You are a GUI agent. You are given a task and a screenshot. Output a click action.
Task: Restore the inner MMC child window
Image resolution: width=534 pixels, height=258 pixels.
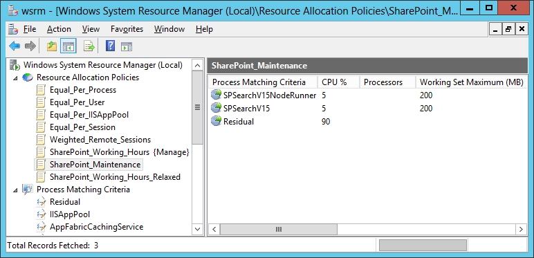click(x=508, y=29)
